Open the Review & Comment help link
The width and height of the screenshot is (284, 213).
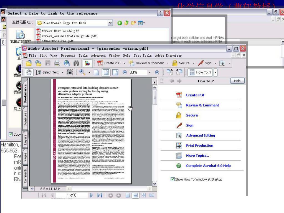[202, 105]
